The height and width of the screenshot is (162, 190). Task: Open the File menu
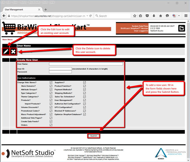pos(3,2)
